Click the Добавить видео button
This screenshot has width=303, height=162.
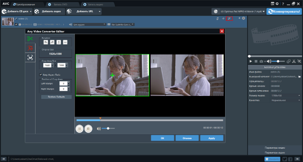[49, 12]
